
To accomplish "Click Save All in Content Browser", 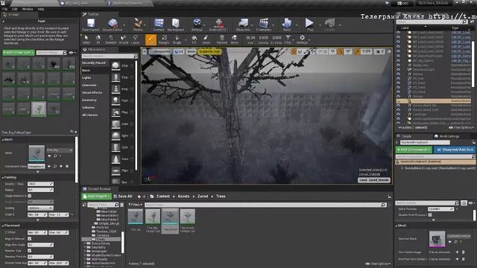I will [x=123, y=197].
